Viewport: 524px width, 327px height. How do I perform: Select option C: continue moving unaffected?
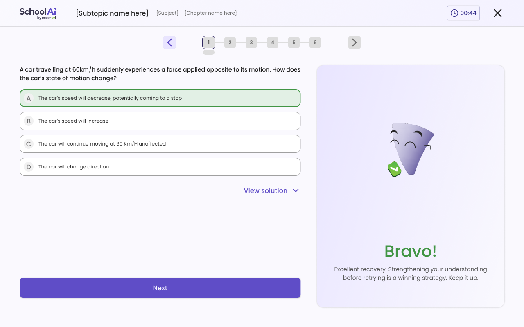pos(160,144)
